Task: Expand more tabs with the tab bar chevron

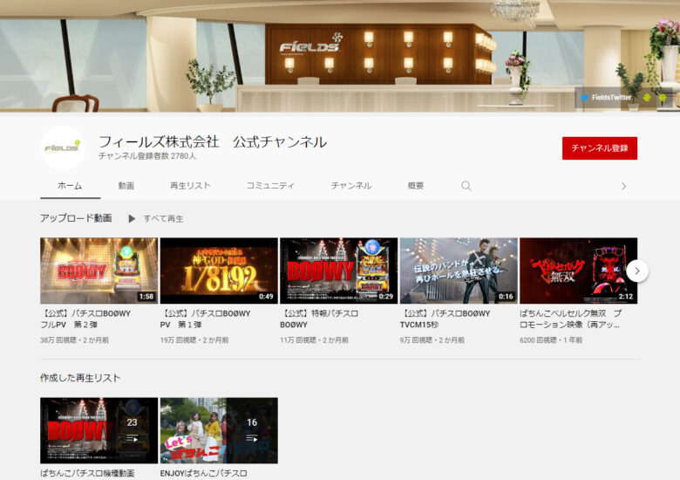Action: (x=623, y=186)
